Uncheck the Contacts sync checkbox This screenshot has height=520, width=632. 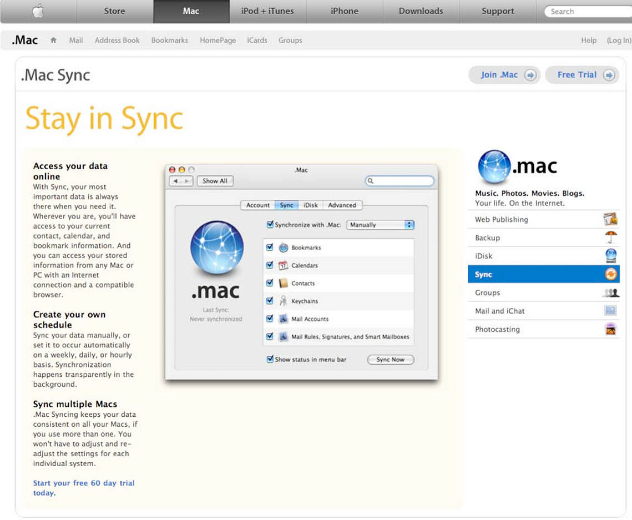pos(270,282)
